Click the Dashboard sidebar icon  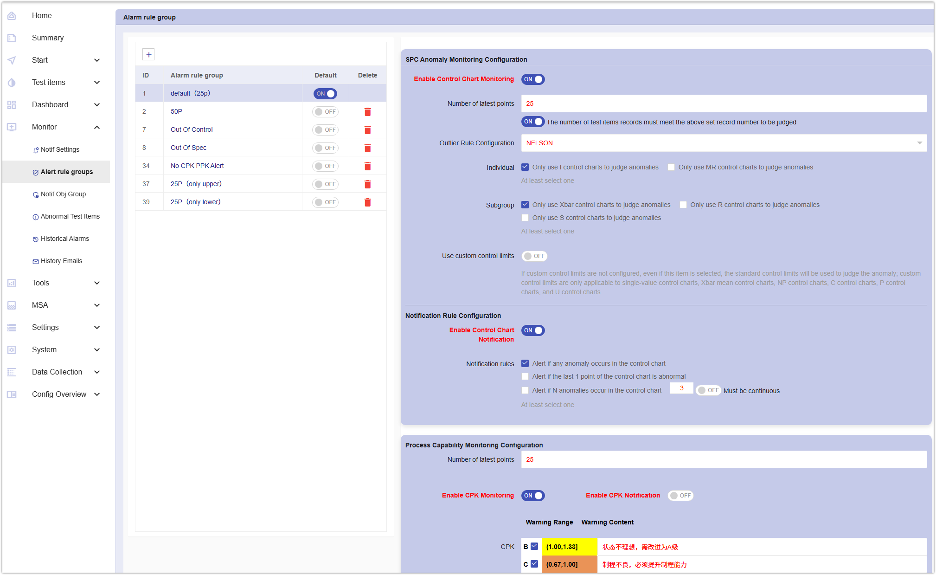[12, 105]
